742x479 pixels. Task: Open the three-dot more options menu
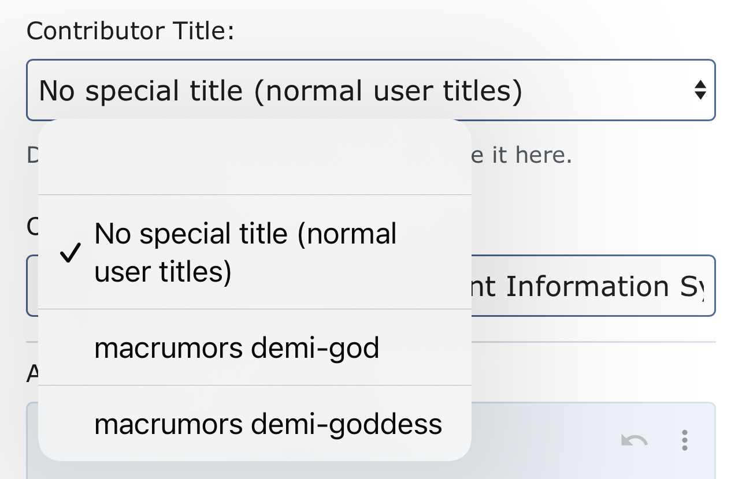pyautogui.click(x=685, y=440)
